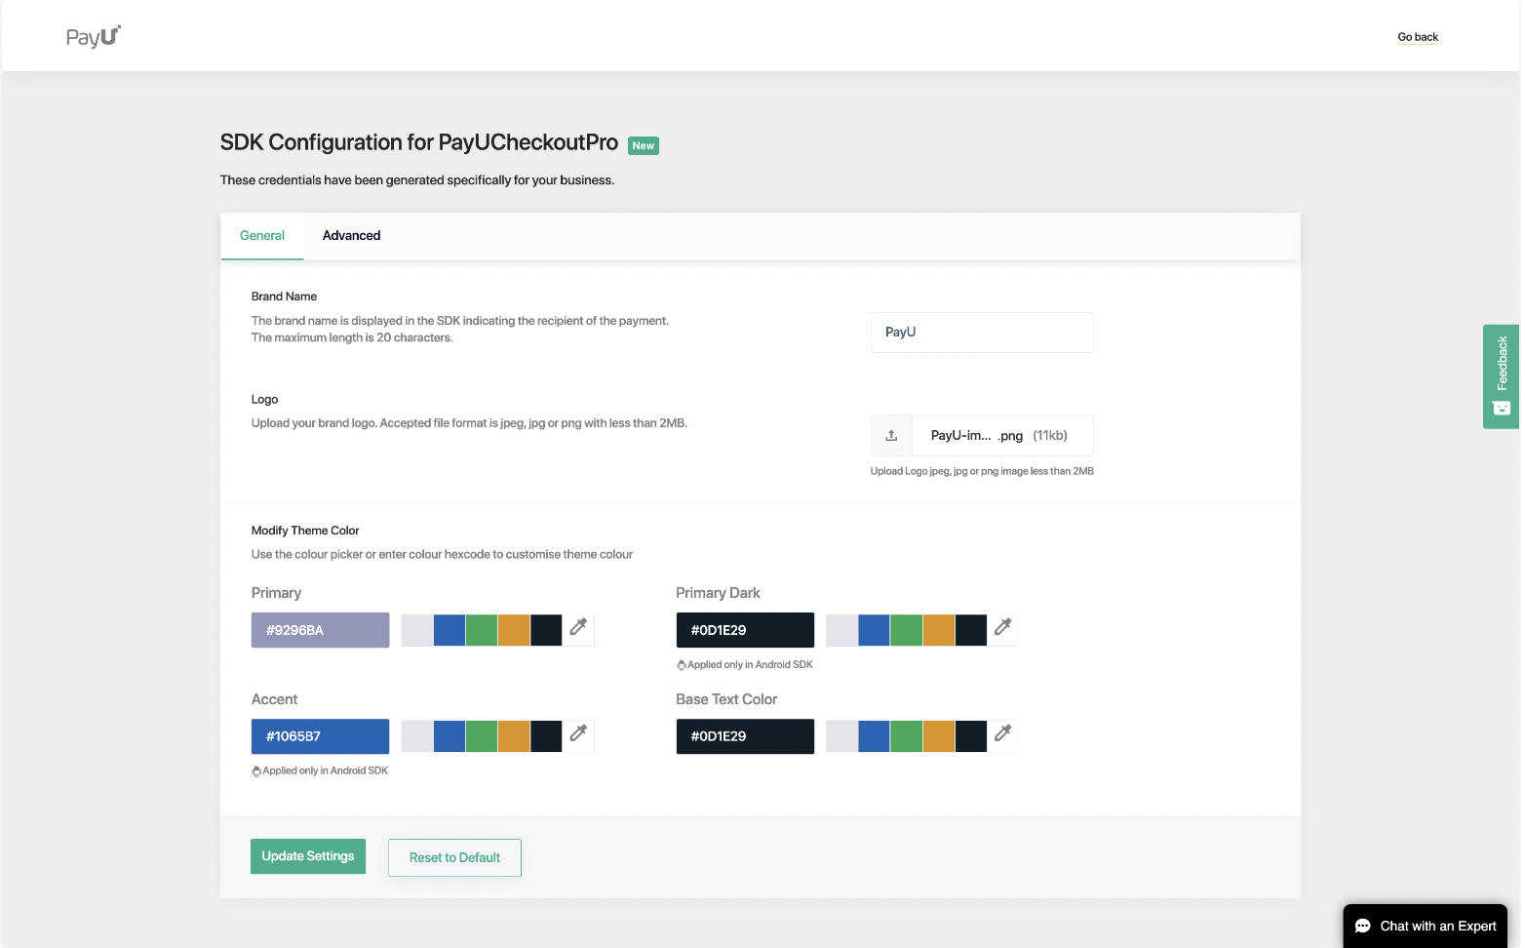Viewport: 1525px width, 948px height.
Task: Pick orange swatch for Base Text Color
Action: click(938, 736)
